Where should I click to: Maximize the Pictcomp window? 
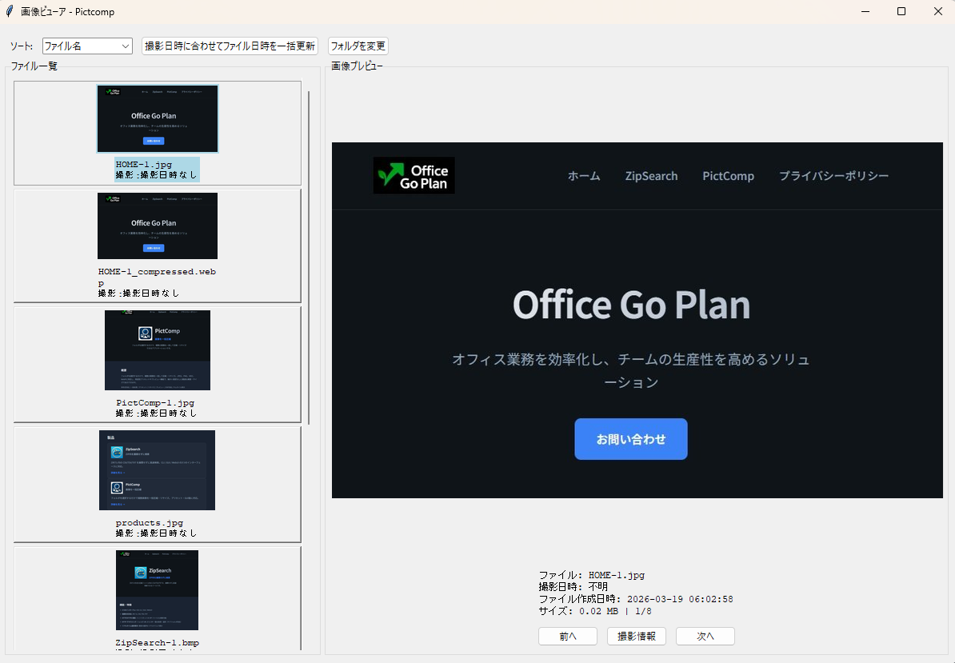901,11
